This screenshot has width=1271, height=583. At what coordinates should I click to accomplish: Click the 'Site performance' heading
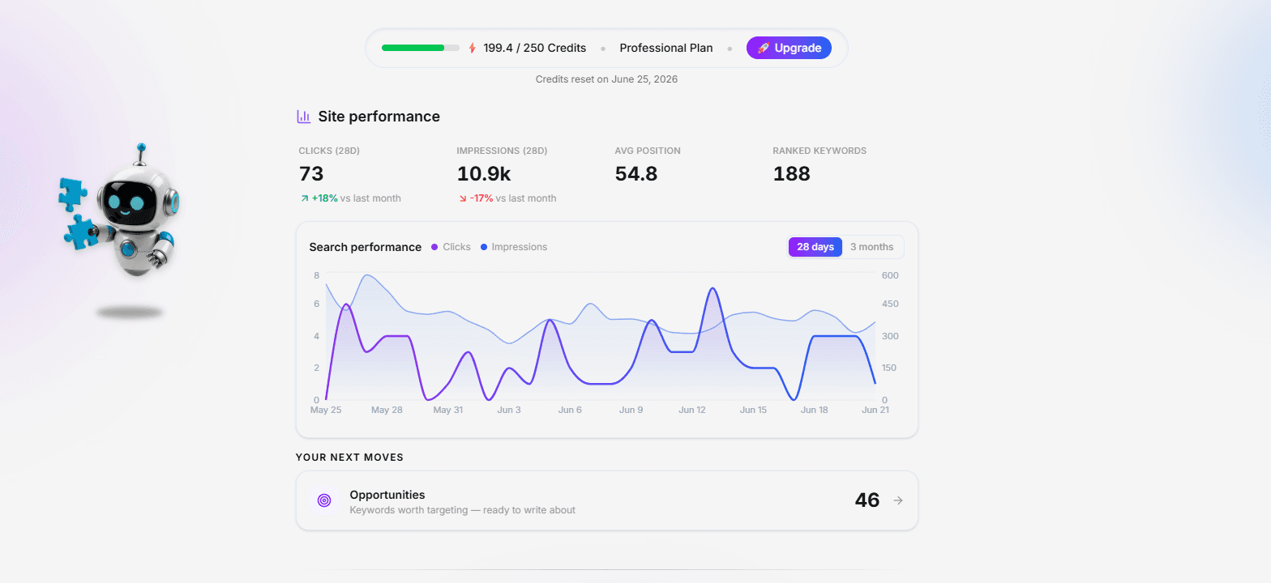(x=379, y=117)
